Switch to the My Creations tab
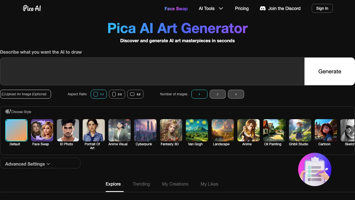This screenshot has height=200, width=355. click(175, 184)
